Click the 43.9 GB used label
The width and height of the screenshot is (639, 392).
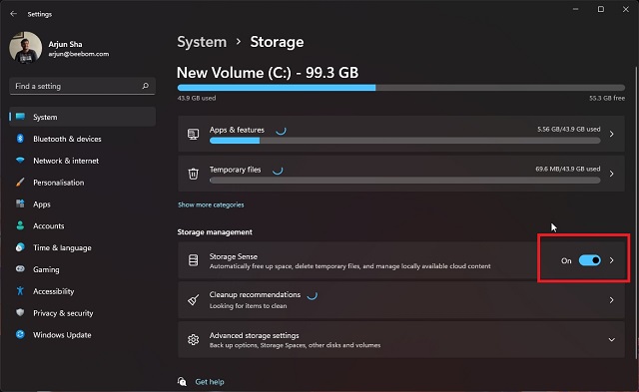(x=197, y=98)
